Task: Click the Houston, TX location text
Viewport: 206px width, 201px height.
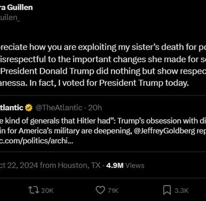Action: click(79, 165)
